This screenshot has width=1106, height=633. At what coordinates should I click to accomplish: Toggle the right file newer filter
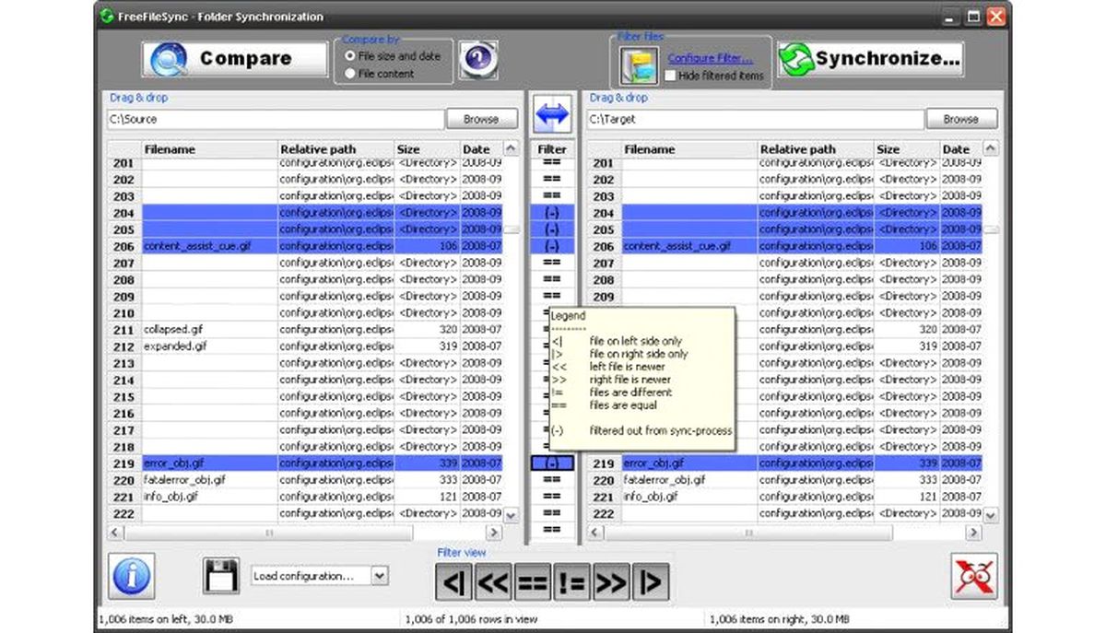point(611,581)
